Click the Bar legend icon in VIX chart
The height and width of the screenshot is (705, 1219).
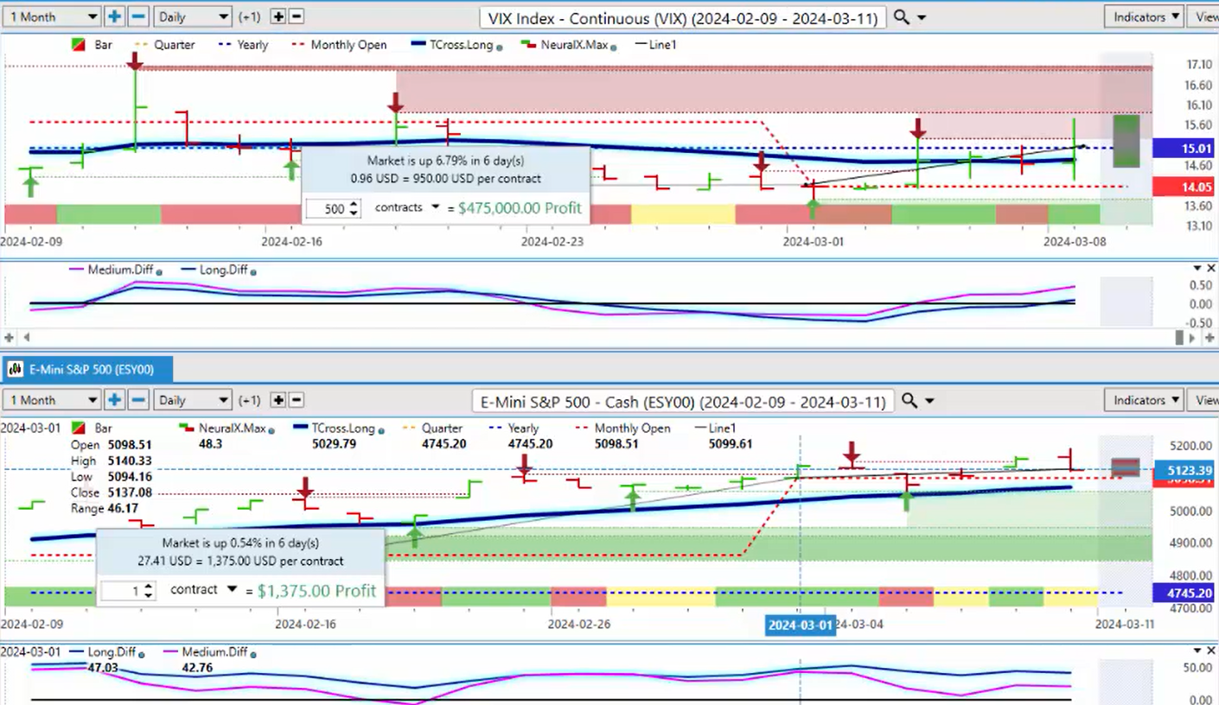click(x=78, y=45)
